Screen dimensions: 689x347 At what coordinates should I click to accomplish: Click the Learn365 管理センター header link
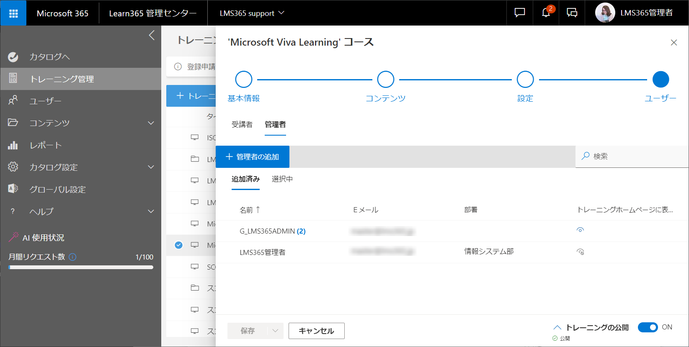click(153, 13)
